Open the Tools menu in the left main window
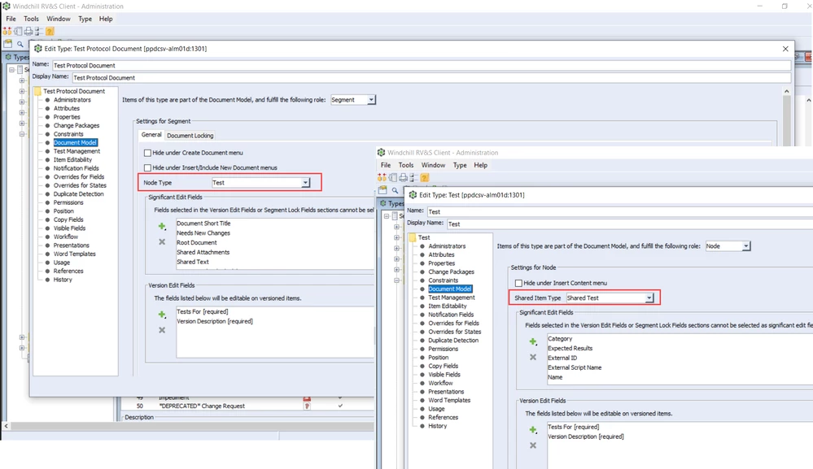 pyautogui.click(x=31, y=19)
